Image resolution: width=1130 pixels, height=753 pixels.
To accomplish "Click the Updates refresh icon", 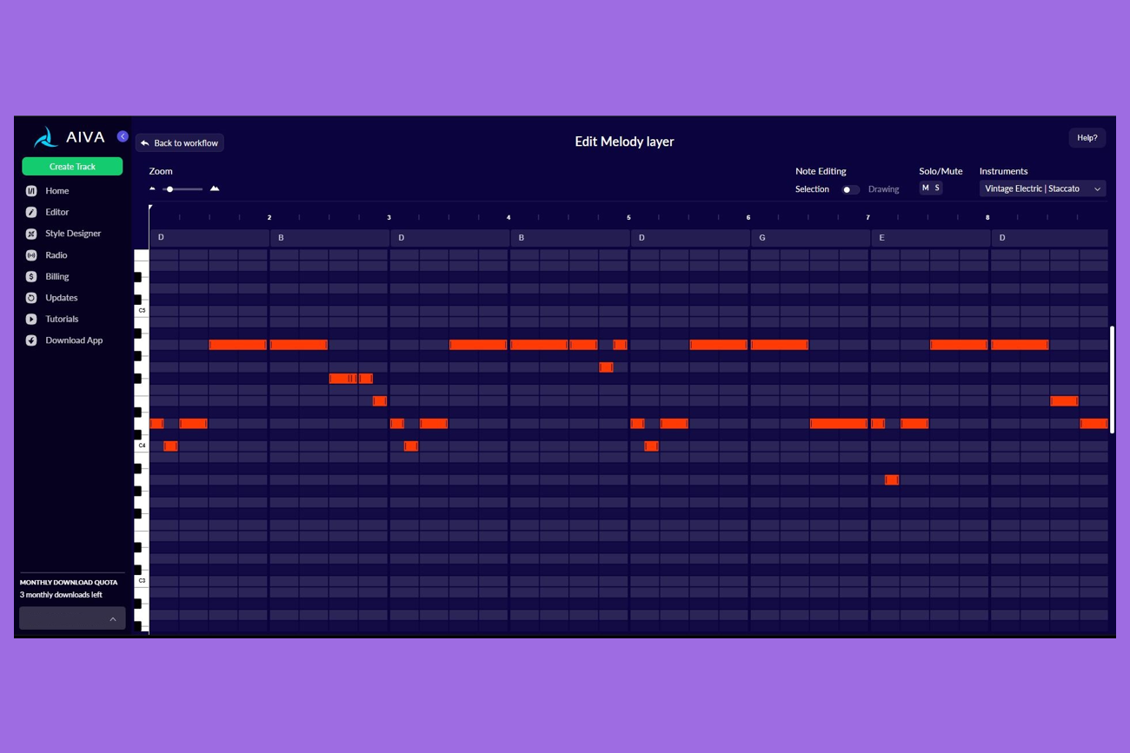I will point(31,298).
